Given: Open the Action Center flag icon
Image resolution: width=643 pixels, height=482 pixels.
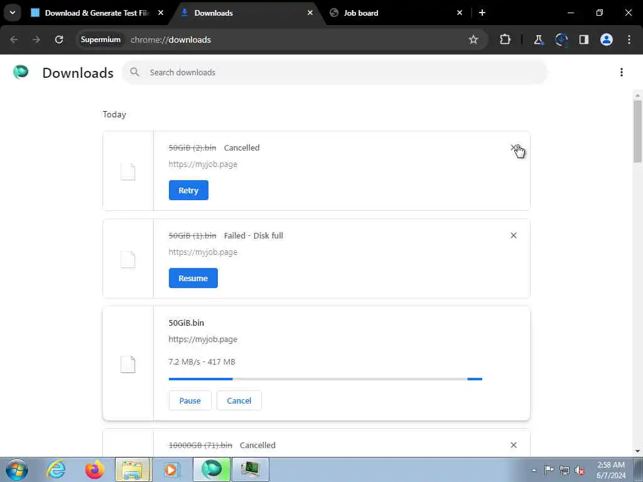Looking at the screenshot, I should (x=549, y=470).
